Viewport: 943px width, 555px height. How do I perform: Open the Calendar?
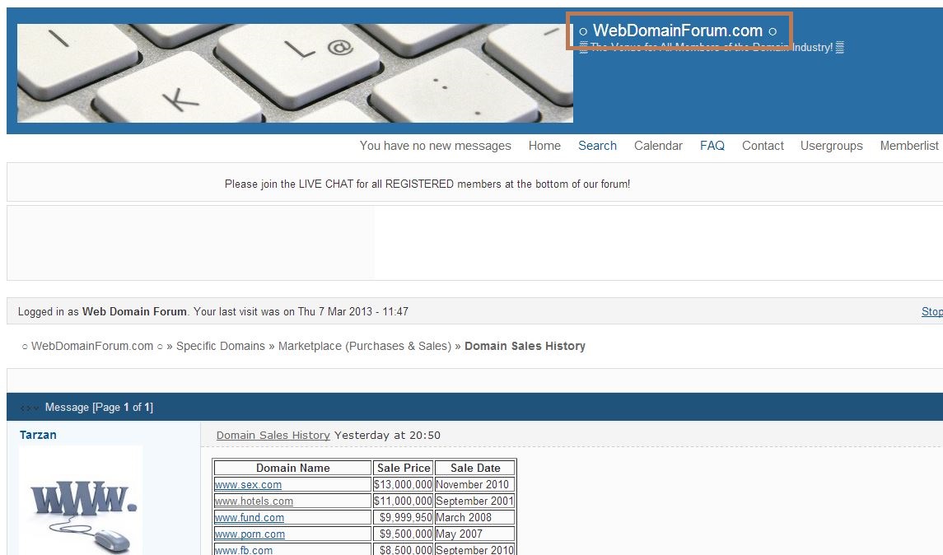coord(658,146)
